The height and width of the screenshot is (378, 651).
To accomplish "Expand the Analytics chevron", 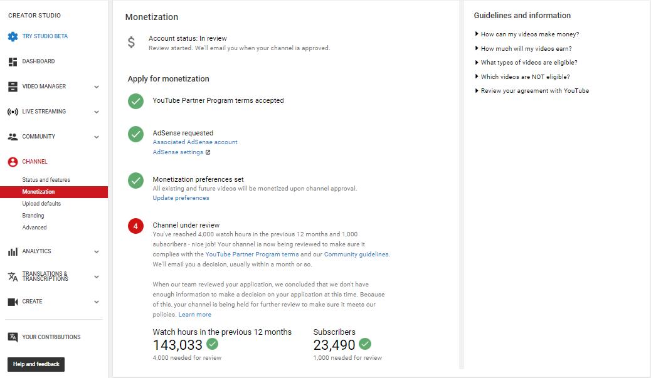I will point(97,252).
